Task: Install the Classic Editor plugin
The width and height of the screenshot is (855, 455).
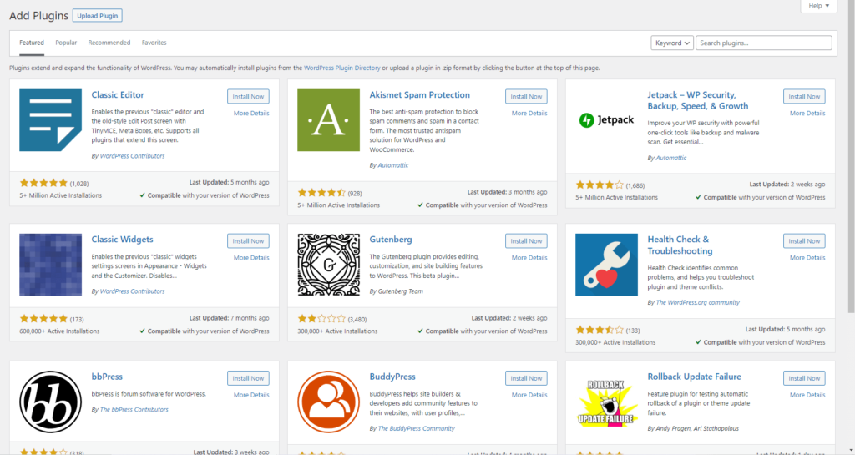Action: (x=248, y=97)
